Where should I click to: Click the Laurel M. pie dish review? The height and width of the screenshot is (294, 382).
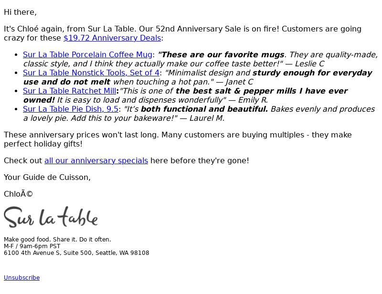click(x=199, y=114)
